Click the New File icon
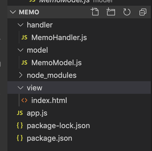The width and height of the screenshot is (152, 151). (x=95, y=12)
